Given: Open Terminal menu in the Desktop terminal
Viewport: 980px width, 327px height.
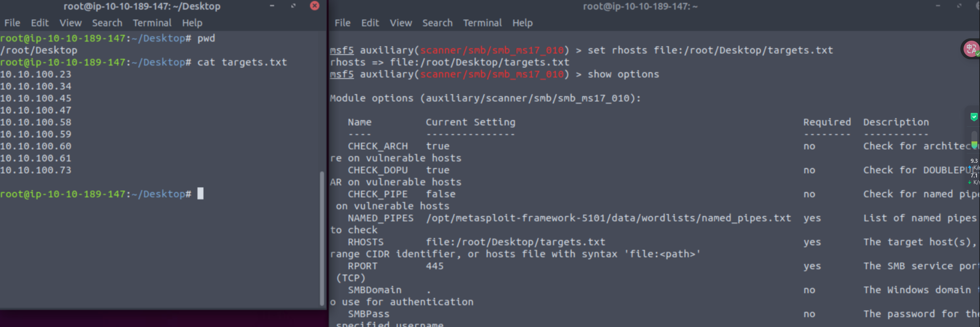Looking at the screenshot, I should pyautogui.click(x=152, y=23).
